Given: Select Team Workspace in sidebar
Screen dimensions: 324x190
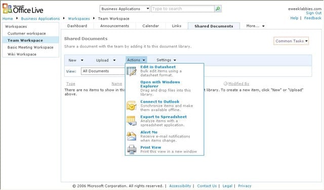Looking at the screenshot, I should pos(31,40).
